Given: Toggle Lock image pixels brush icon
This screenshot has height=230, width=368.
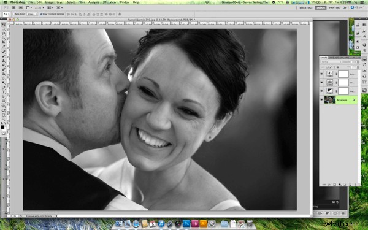Looking at the screenshot, I should click(x=331, y=67).
